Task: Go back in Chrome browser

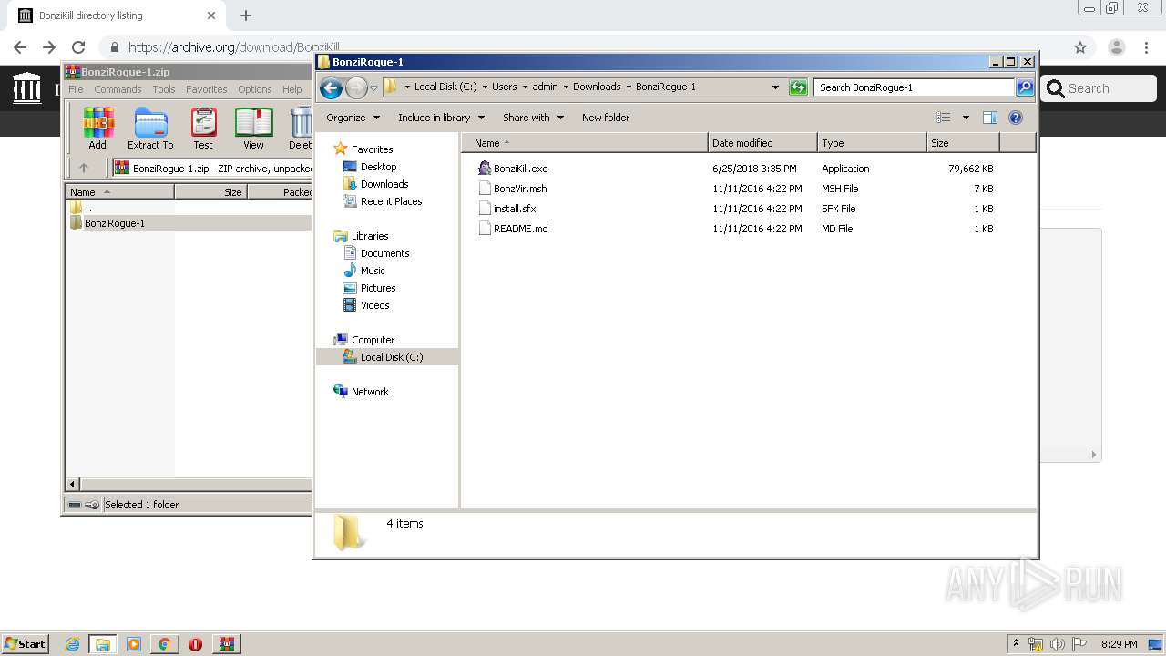Action: [x=20, y=47]
